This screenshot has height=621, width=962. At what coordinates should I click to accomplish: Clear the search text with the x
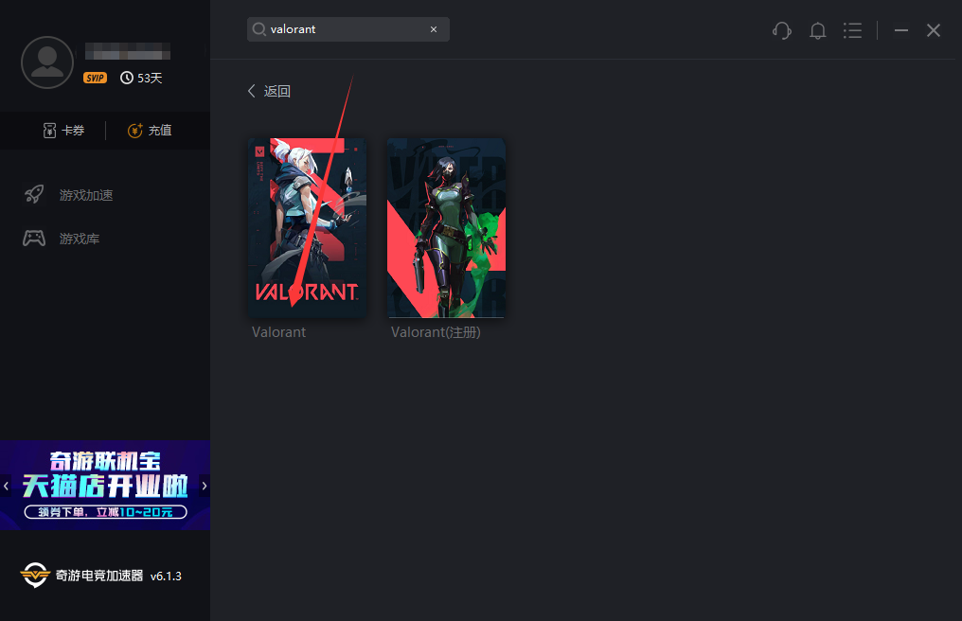[434, 28]
